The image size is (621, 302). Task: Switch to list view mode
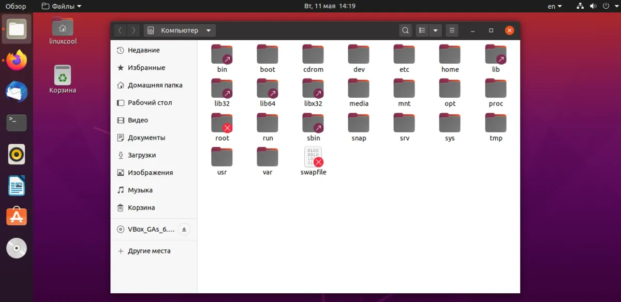click(422, 31)
